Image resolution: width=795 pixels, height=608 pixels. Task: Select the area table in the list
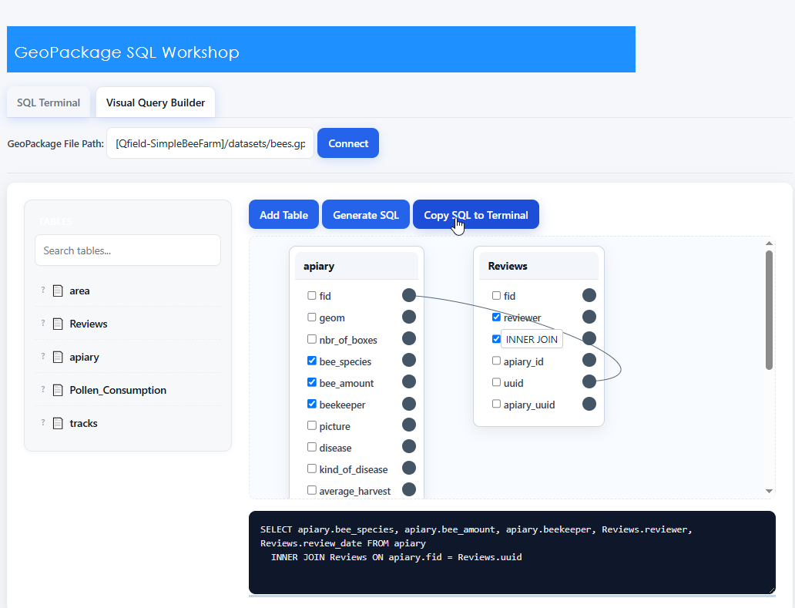coord(128,291)
